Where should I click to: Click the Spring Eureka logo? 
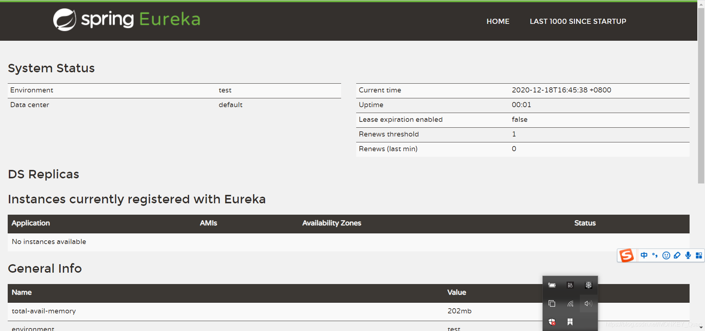click(127, 19)
